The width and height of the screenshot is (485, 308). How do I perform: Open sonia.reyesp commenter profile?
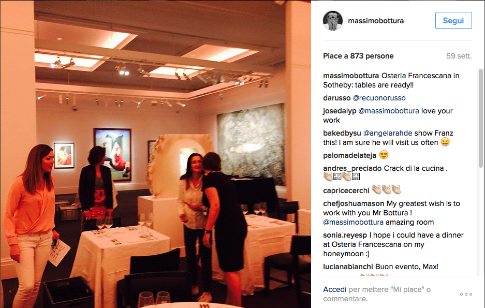pyautogui.click(x=345, y=236)
